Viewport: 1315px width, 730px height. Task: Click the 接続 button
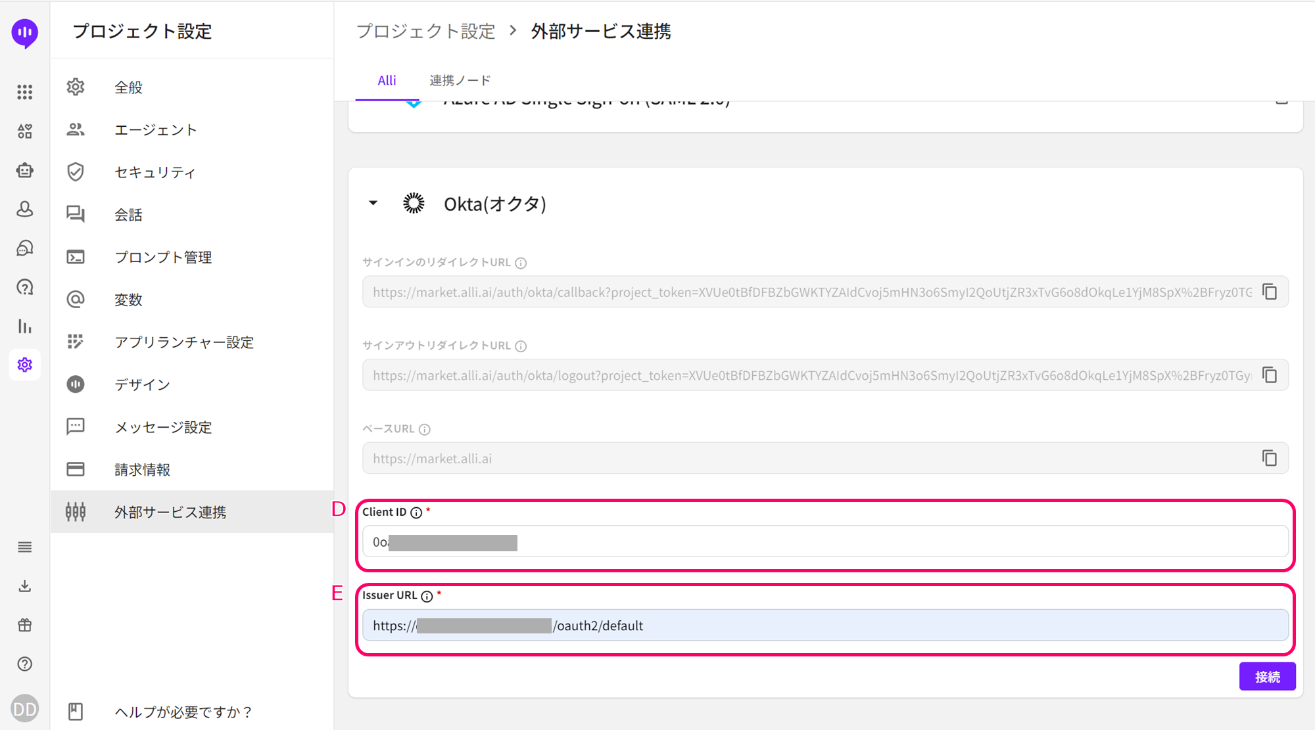1267,677
